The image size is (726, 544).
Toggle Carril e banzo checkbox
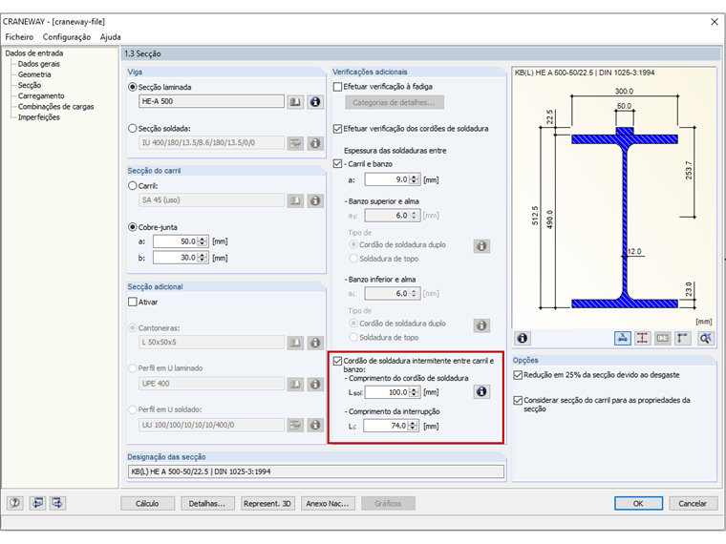(x=337, y=164)
